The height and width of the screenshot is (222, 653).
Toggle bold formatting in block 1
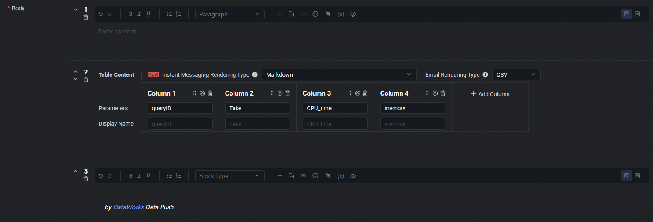[130, 14]
